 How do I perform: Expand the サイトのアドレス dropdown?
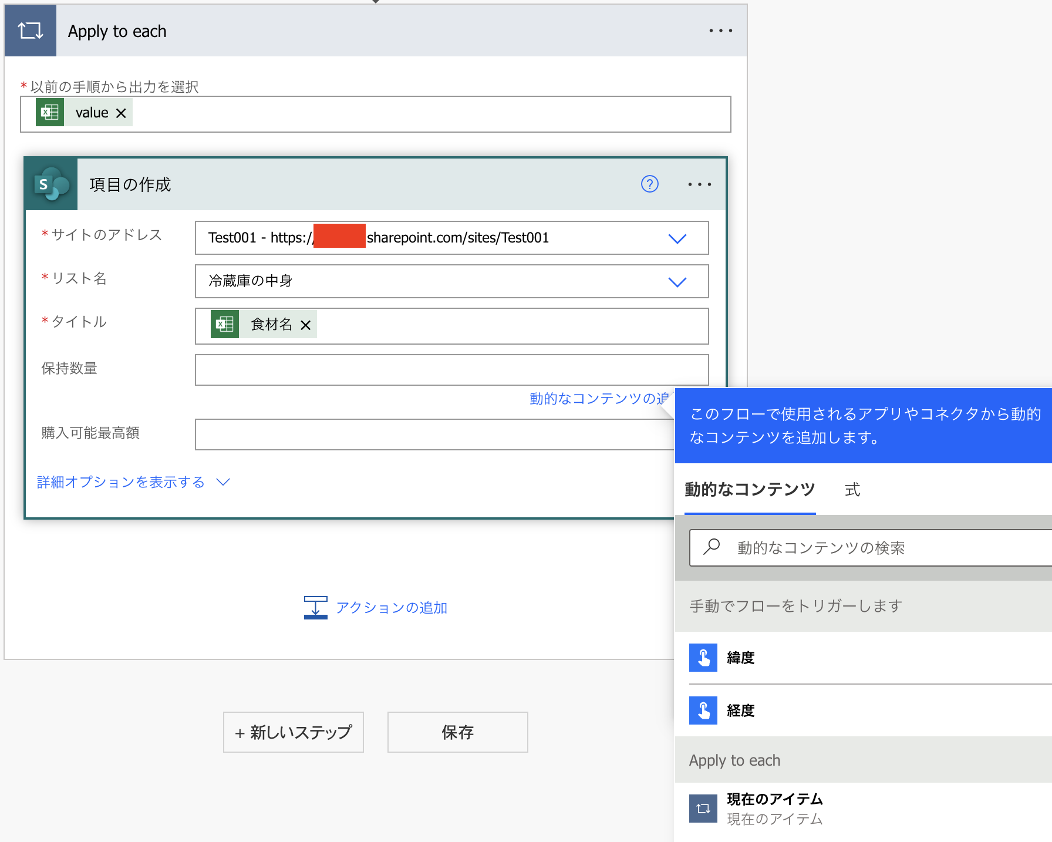tap(677, 238)
